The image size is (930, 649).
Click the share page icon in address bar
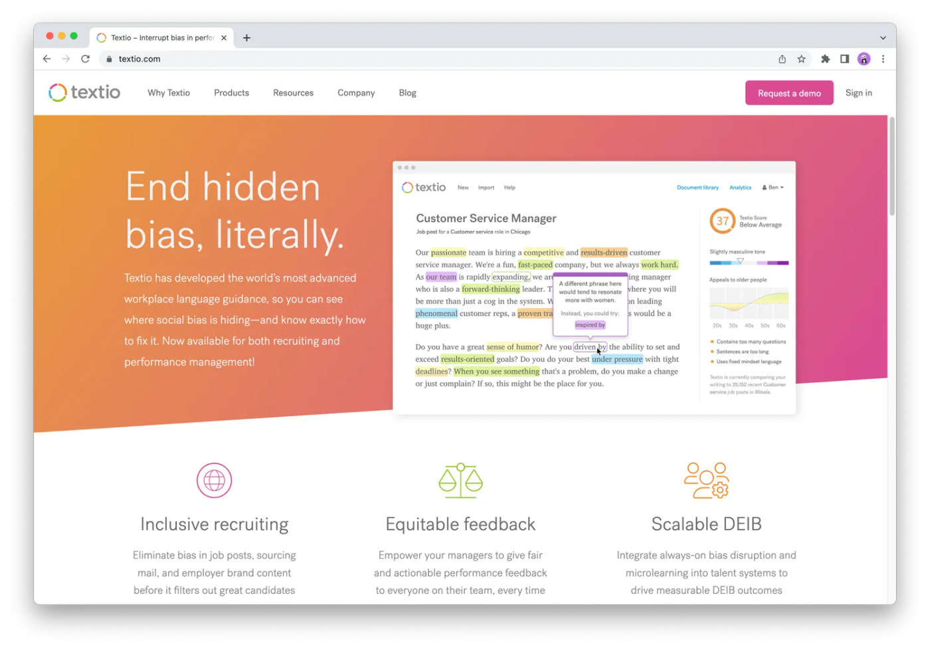(782, 59)
